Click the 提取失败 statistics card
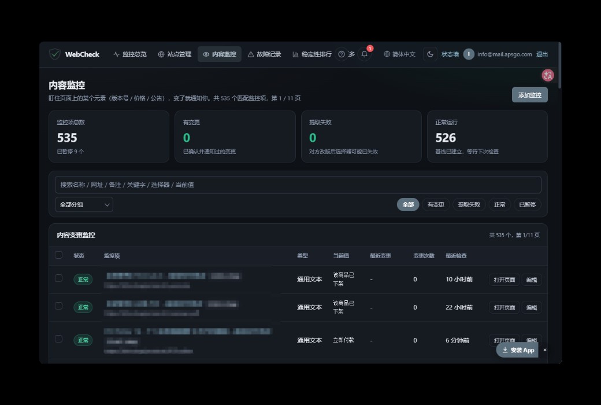 pos(361,137)
